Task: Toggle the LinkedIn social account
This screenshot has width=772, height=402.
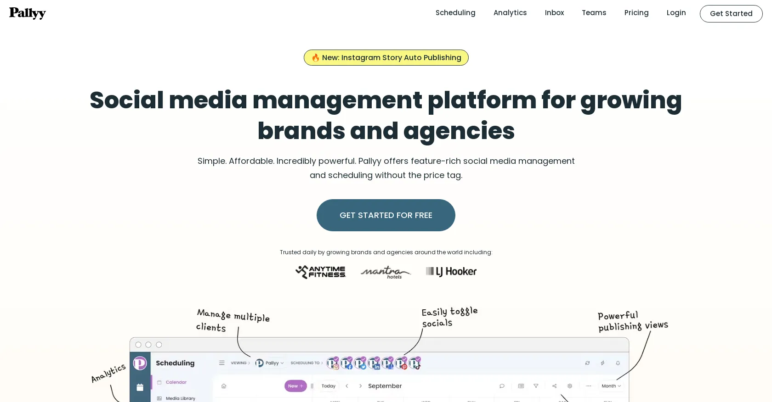Action: tap(374, 363)
